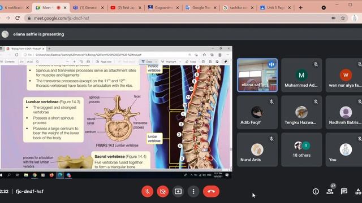Select the wan nur alya fa... participant tile
This screenshot has width=362, height=203.
pos(344,75)
